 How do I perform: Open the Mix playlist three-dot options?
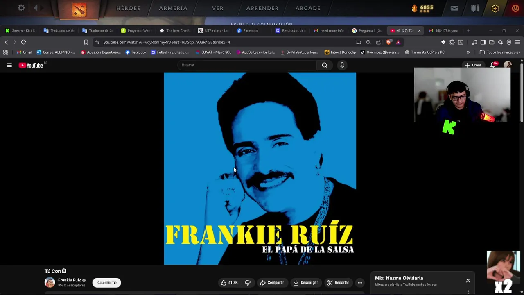click(x=468, y=292)
